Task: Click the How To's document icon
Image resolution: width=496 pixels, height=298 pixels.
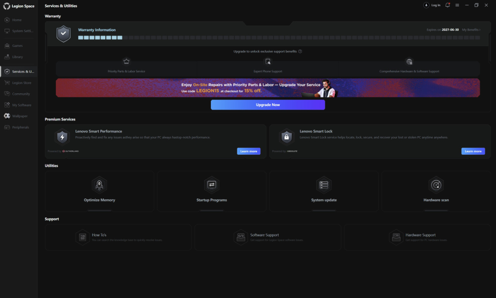Action: 83,237
